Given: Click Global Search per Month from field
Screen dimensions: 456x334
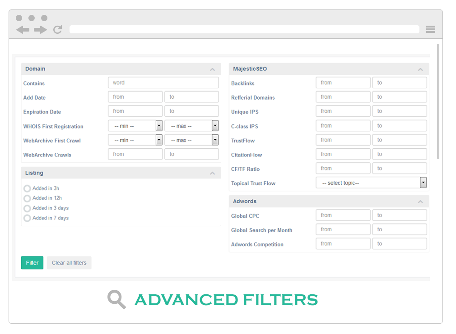Looking at the screenshot, I should pyautogui.click(x=343, y=229).
